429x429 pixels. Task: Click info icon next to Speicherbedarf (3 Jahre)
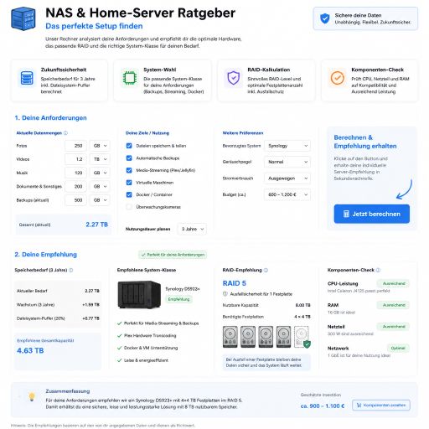(71, 270)
